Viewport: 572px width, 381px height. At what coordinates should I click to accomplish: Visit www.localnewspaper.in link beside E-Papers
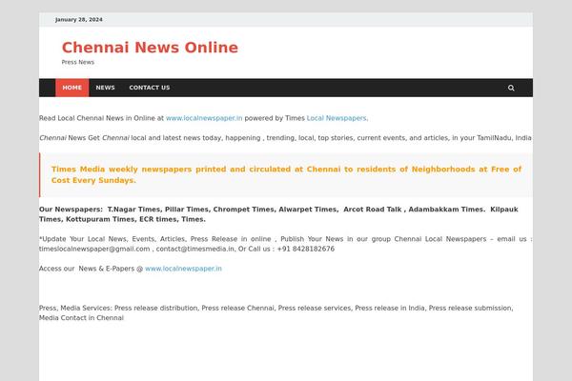(183, 269)
